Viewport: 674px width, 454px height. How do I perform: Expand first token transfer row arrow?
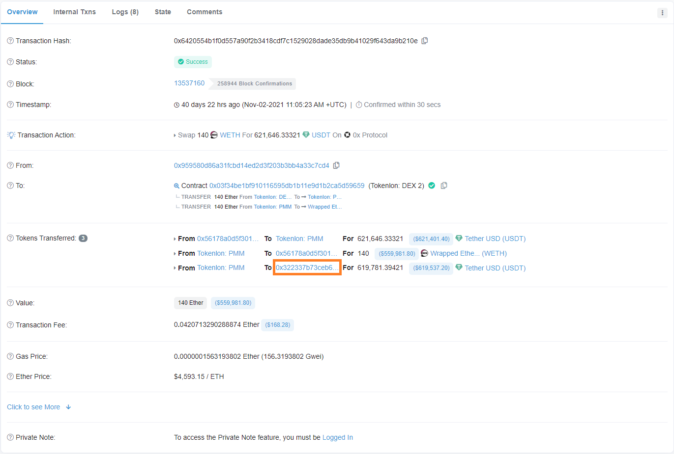175,239
